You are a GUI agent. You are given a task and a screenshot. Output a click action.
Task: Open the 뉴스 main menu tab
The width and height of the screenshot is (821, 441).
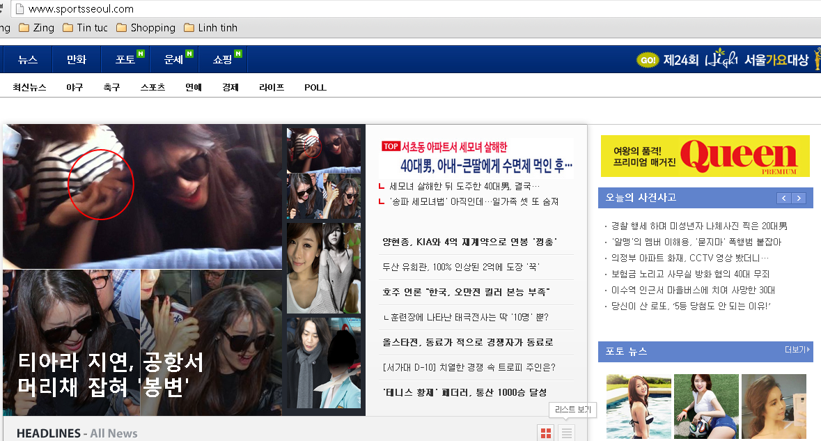[x=28, y=60]
